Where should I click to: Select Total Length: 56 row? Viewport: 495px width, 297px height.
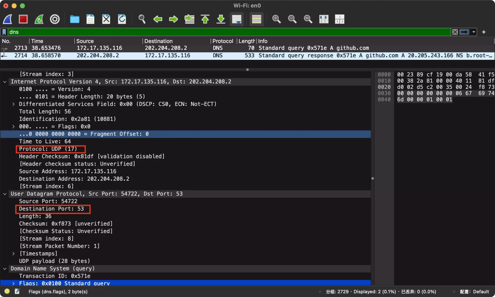[x=185, y=112]
